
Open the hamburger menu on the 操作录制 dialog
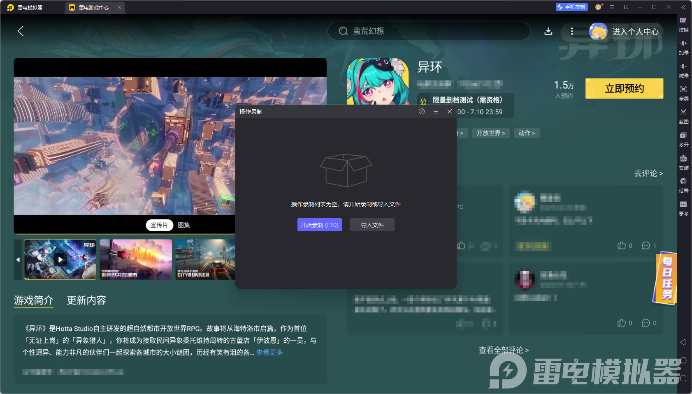click(x=435, y=111)
